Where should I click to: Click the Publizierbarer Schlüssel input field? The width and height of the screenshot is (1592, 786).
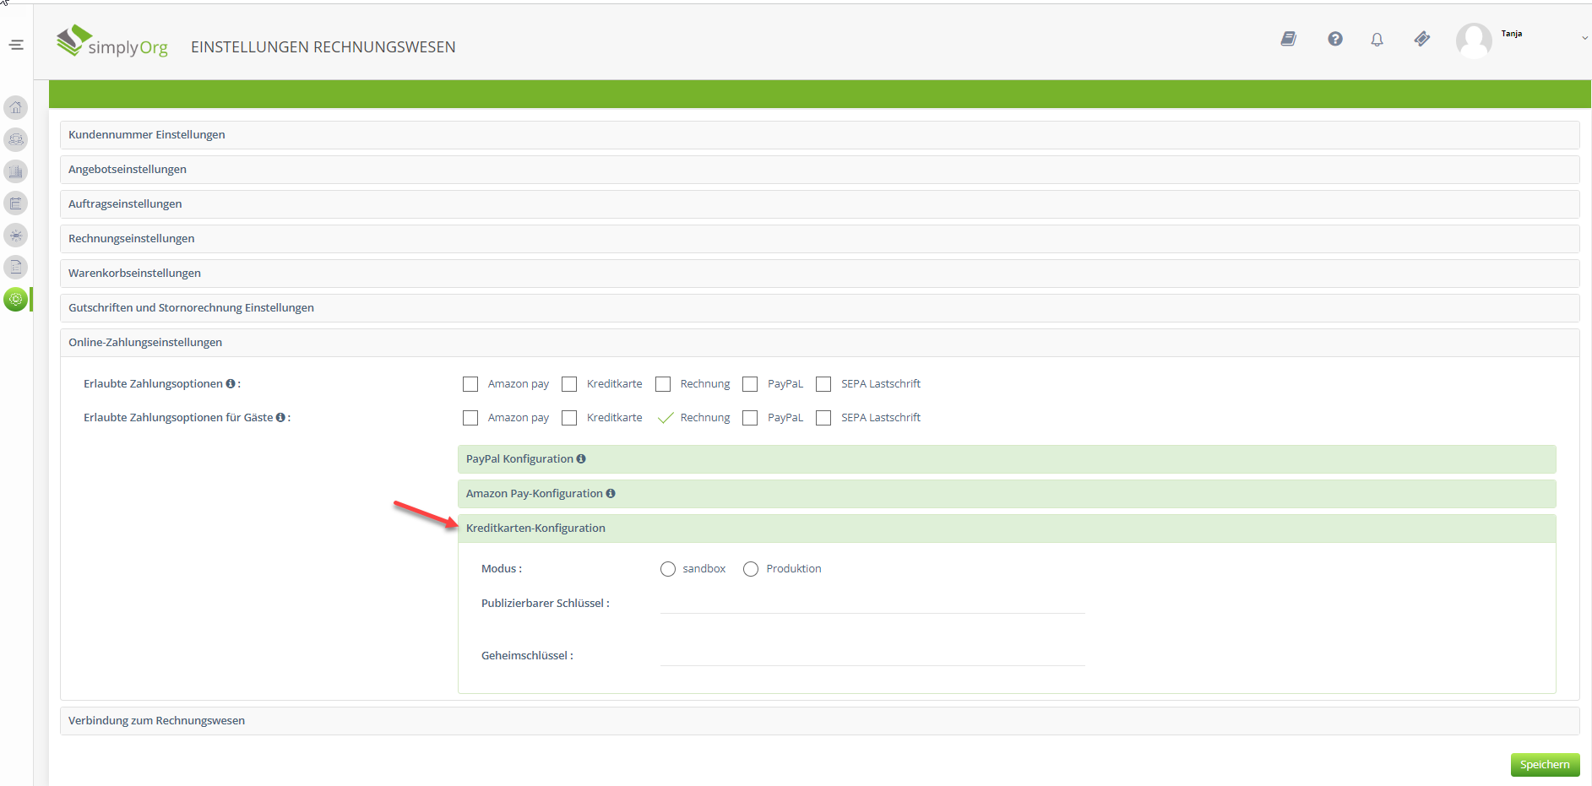tap(872, 603)
